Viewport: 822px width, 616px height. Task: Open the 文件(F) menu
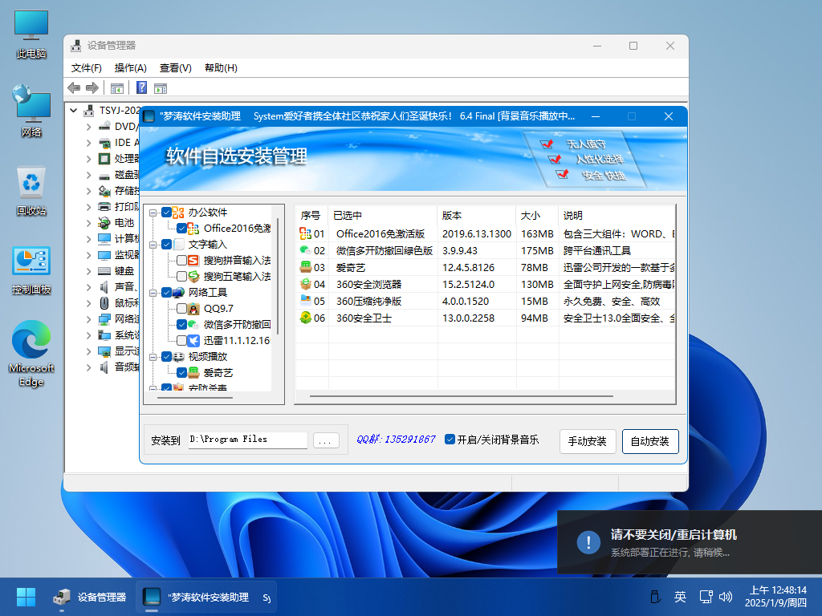[87, 68]
